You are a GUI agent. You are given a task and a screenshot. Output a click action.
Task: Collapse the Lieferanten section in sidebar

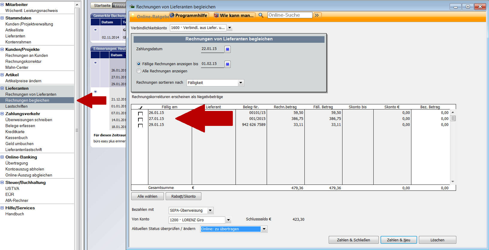[2, 89]
